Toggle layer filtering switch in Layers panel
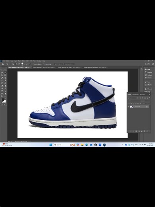The width and height of the screenshot is (155, 207). (x=150, y=98)
